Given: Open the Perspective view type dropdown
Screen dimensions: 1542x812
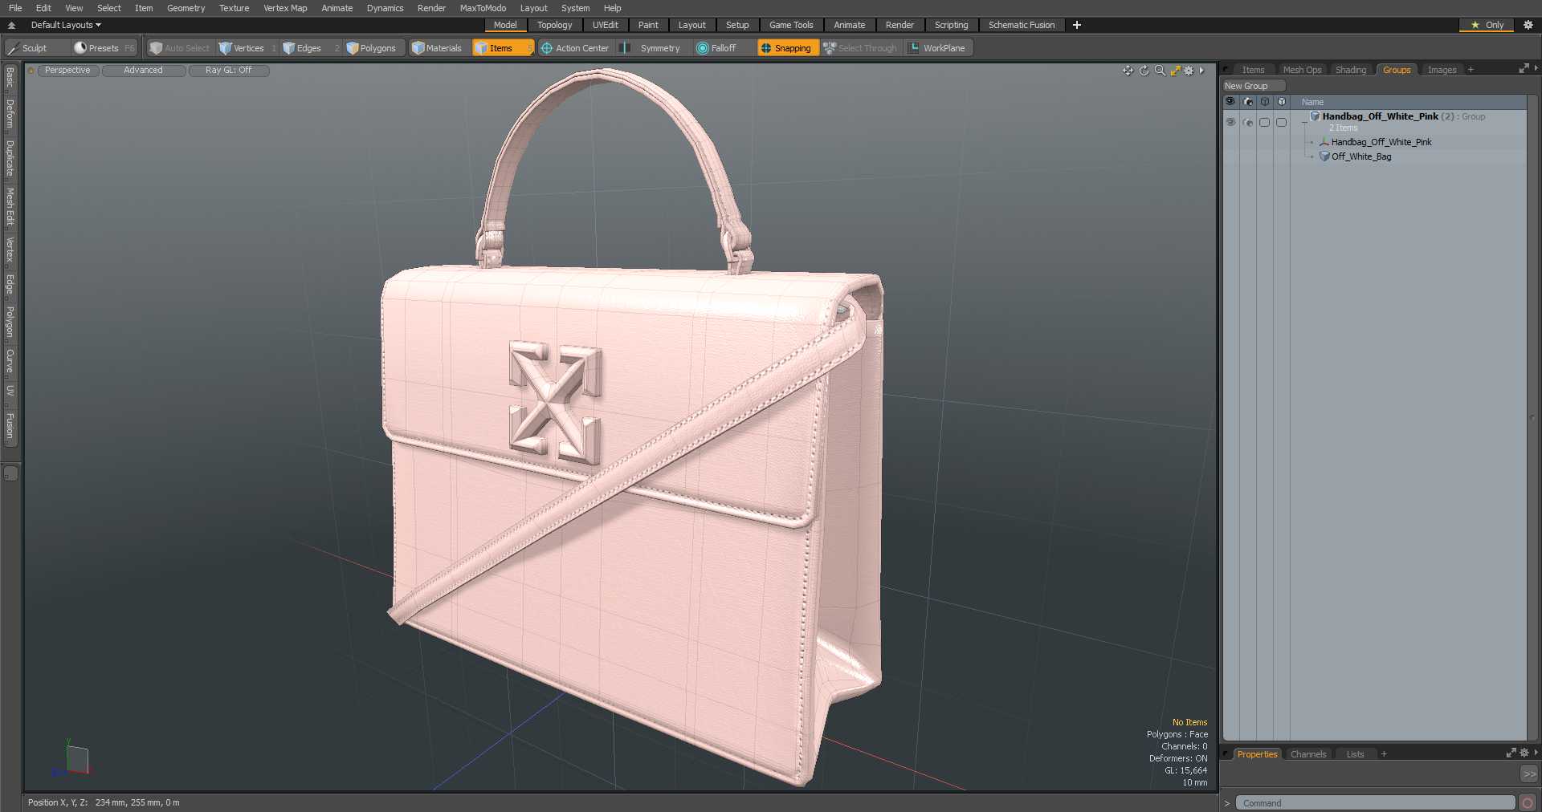Looking at the screenshot, I should click(x=67, y=71).
